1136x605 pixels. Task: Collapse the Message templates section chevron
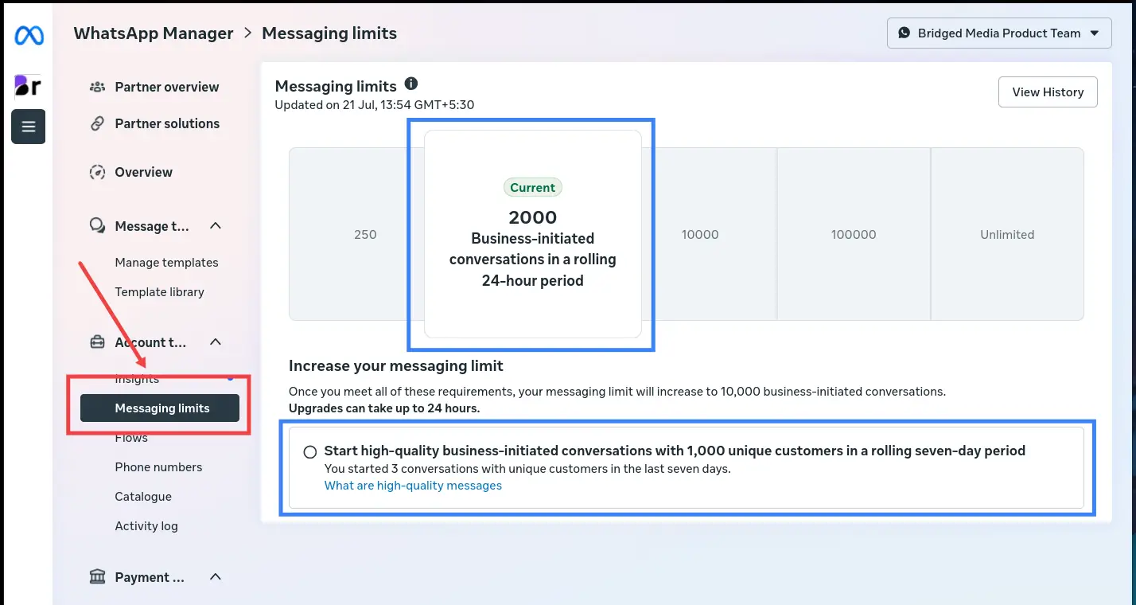(215, 226)
